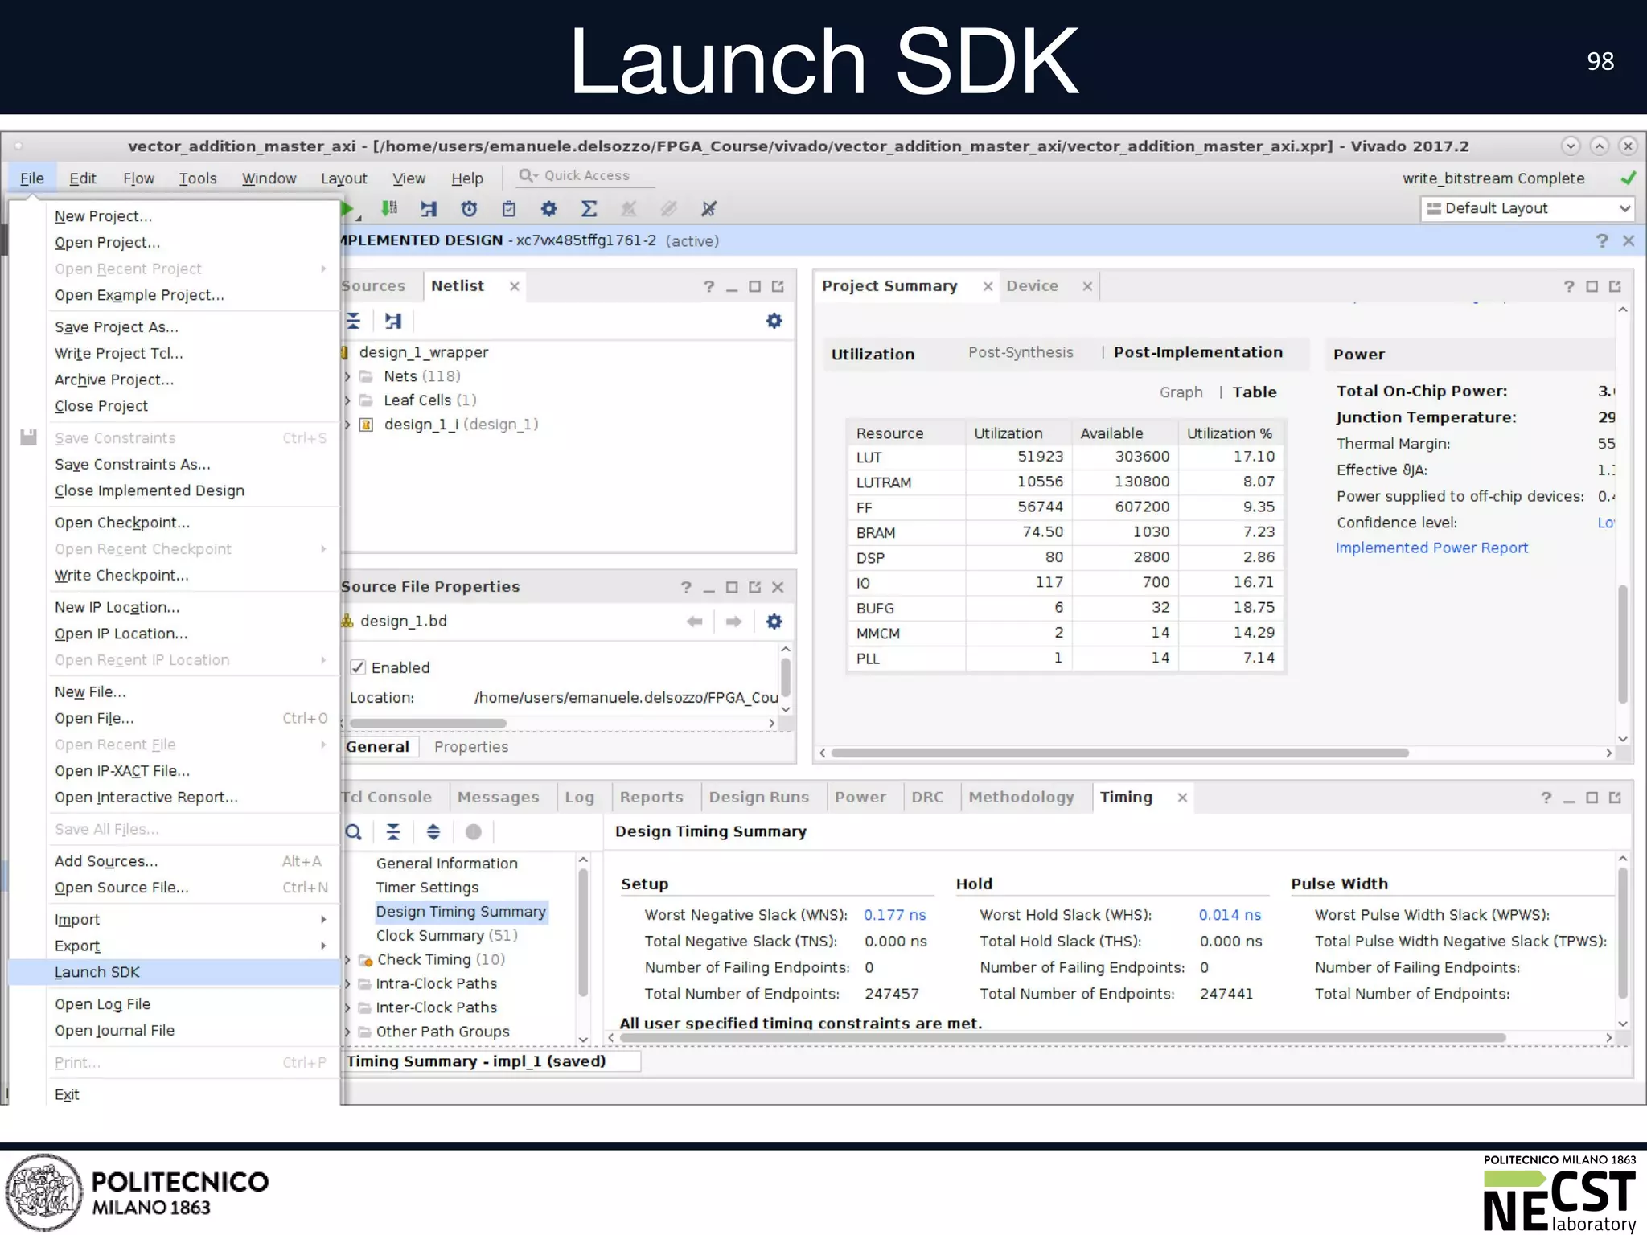Click the gray circle icon in Timing panel
The image size is (1647, 1235).
(474, 832)
